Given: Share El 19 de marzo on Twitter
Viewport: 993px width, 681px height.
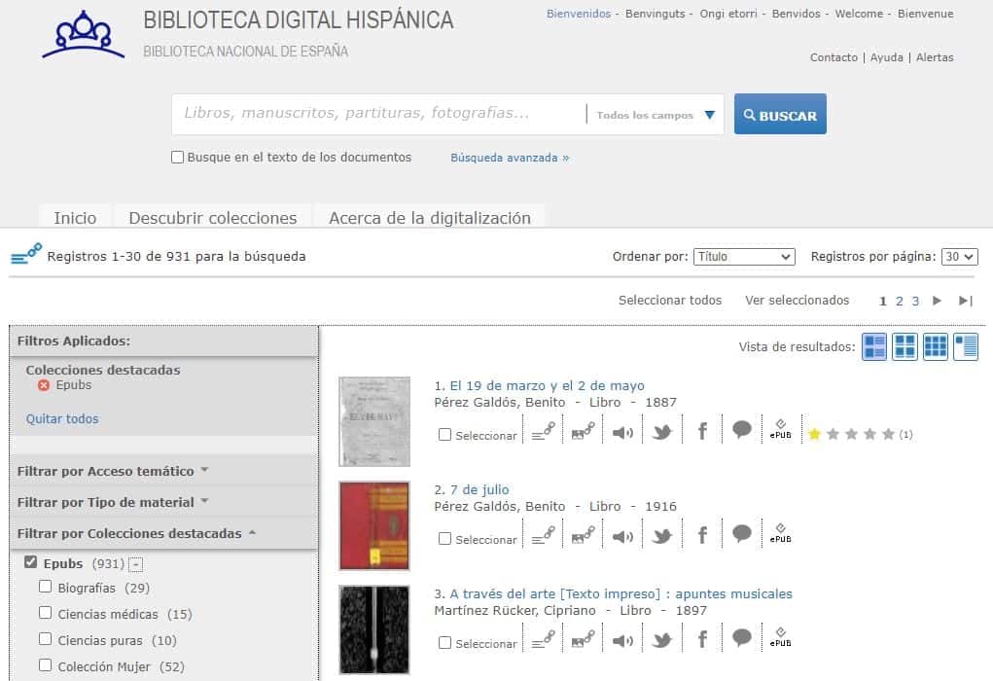Looking at the screenshot, I should [661, 432].
